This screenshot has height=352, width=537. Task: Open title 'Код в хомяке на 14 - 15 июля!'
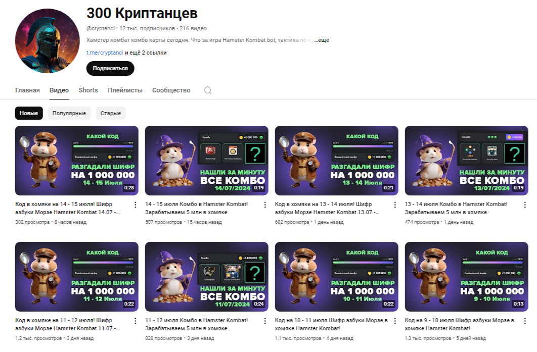pyautogui.click(x=67, y=208)
